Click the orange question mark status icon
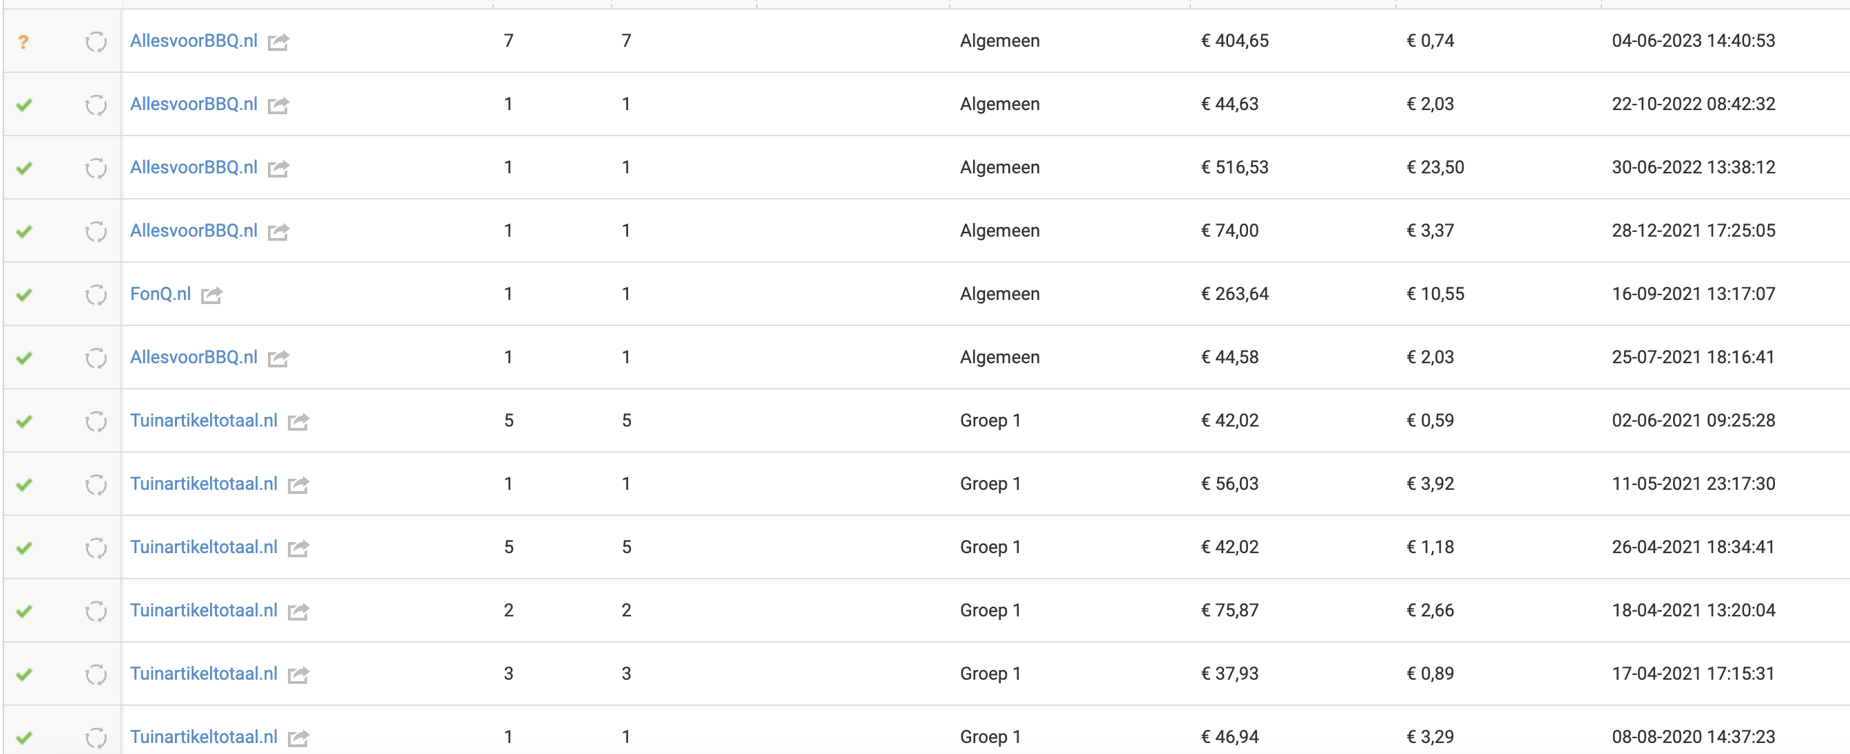This screenshot has height=754, width=1850. pyautogui.click(x=23, y=43)
